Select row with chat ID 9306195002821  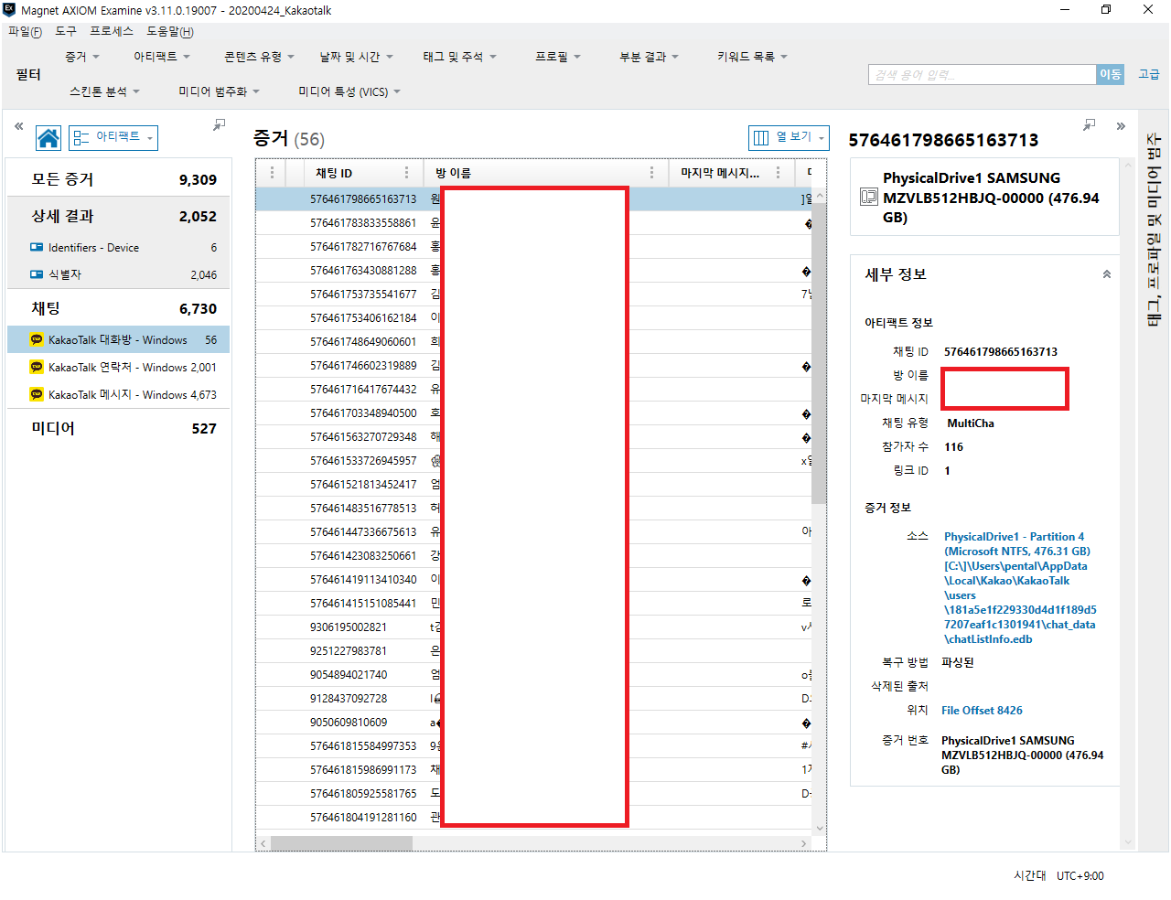533,627
